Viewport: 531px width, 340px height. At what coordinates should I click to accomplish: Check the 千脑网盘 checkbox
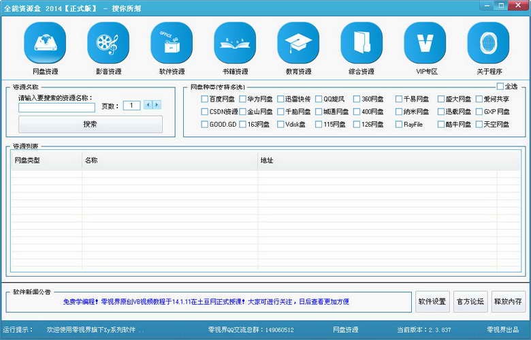(280, 112)
